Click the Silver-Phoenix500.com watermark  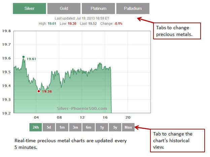tap(82, 109)
